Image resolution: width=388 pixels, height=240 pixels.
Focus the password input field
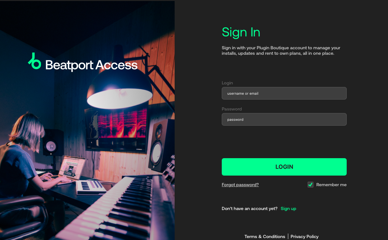click(x=284, y=120)
